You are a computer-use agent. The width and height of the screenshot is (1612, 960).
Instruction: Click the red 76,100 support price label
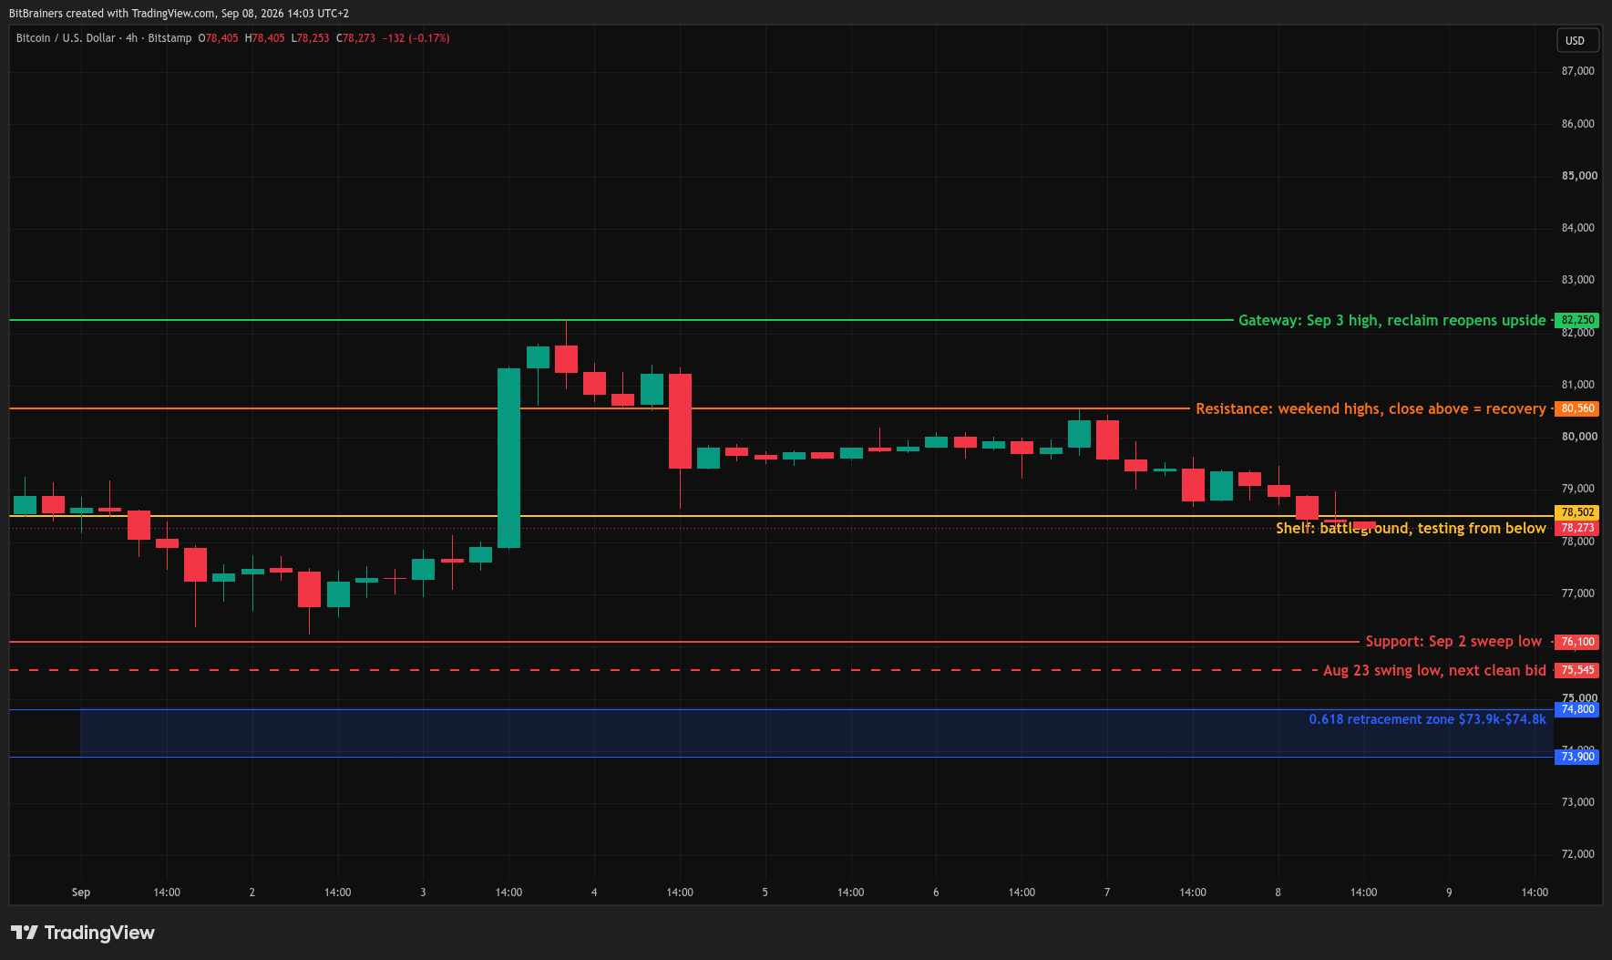point(1577,642)
